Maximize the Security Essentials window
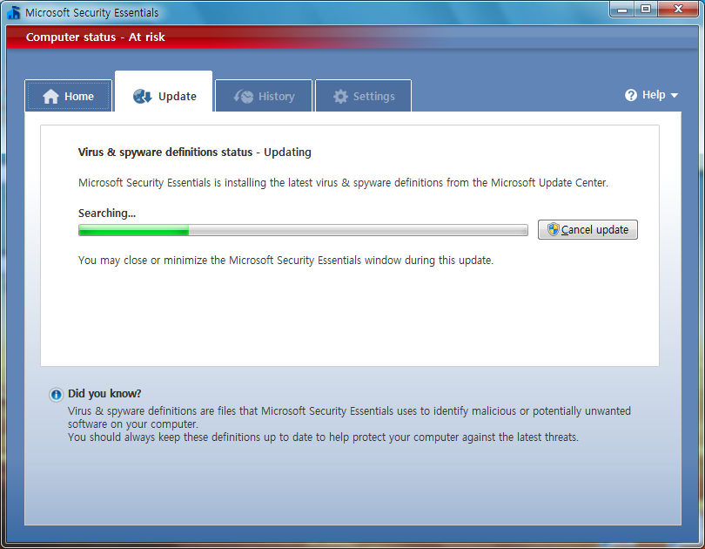 click(646, 10)
